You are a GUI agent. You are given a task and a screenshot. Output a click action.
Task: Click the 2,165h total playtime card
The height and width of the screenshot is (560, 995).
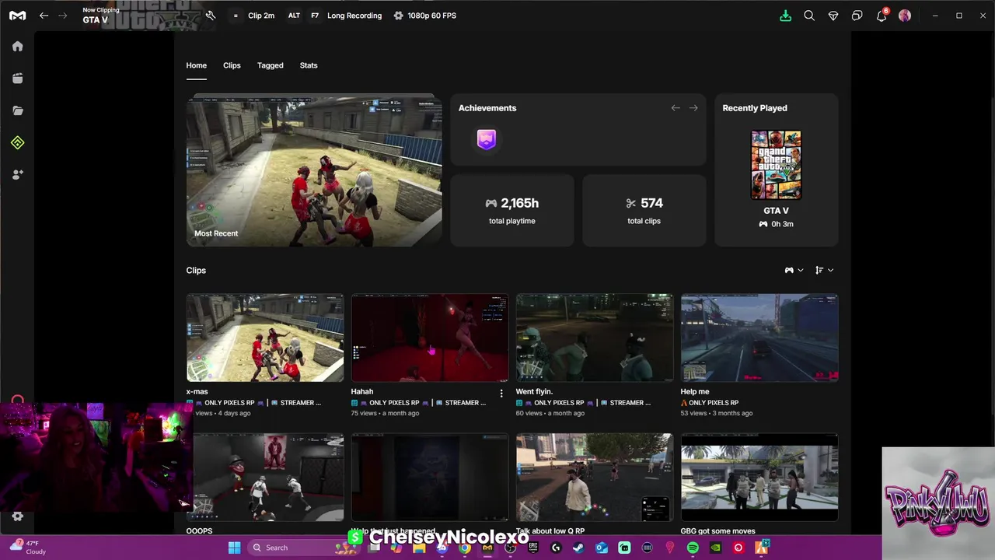512,211
